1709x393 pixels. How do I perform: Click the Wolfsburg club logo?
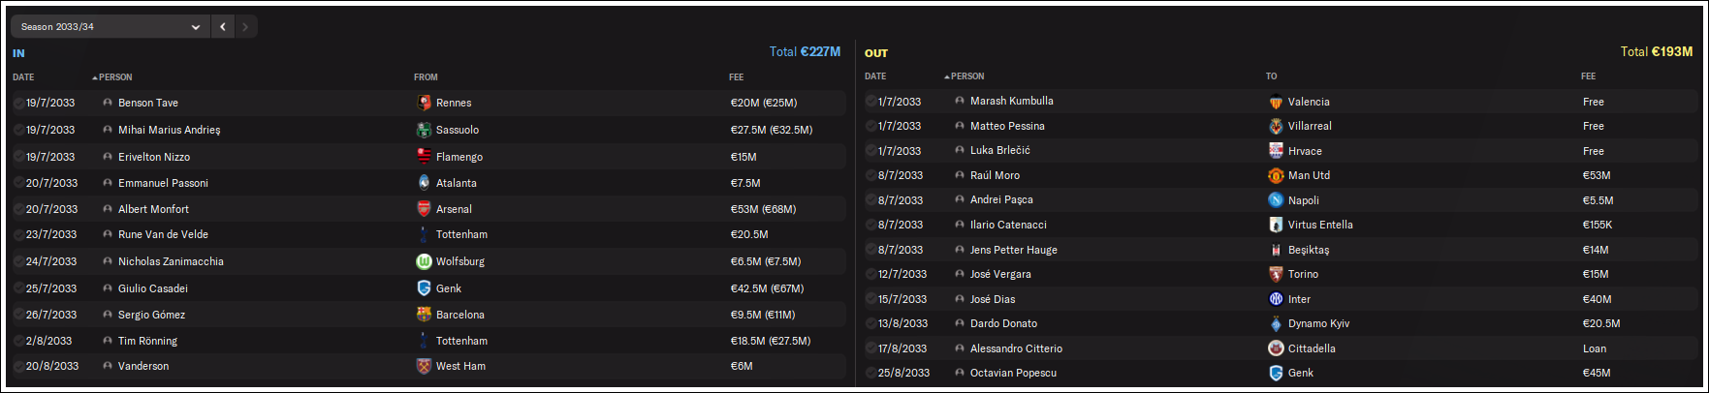click(x=424, y=261)
